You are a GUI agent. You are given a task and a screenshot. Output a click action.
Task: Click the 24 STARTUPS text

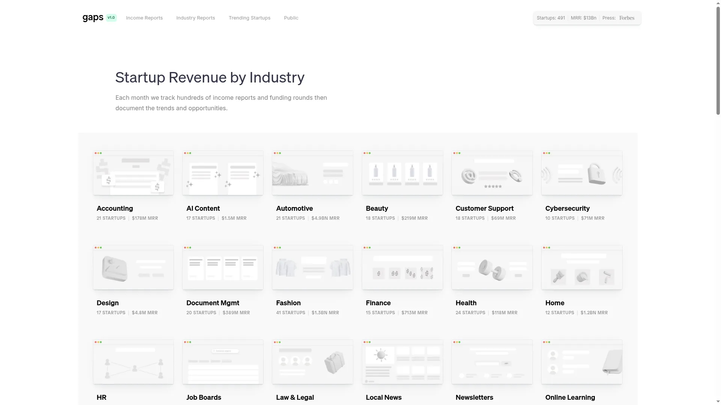tap(470, 313)
